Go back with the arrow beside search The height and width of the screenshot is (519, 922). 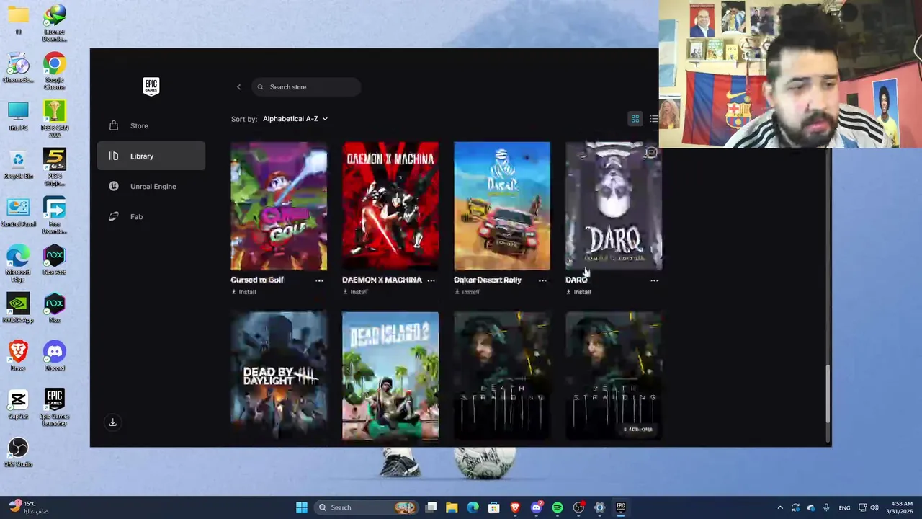click(x=238, y=87)
